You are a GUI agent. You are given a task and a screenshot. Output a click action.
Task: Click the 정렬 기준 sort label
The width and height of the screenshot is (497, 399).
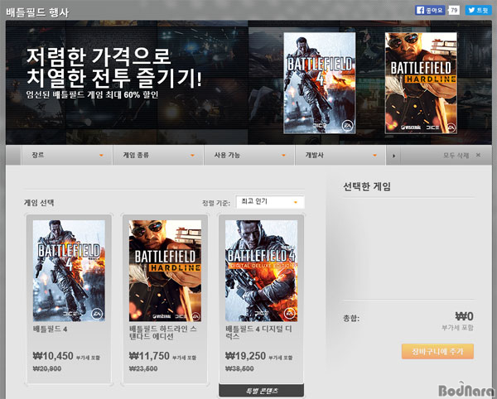click(216, 203)
